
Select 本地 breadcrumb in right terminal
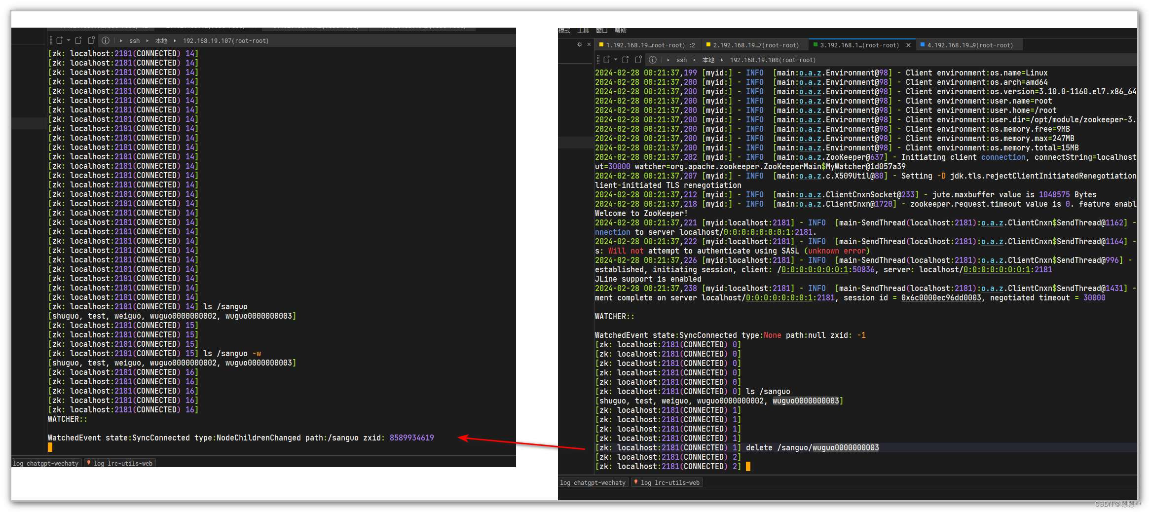tap(708, 60)
